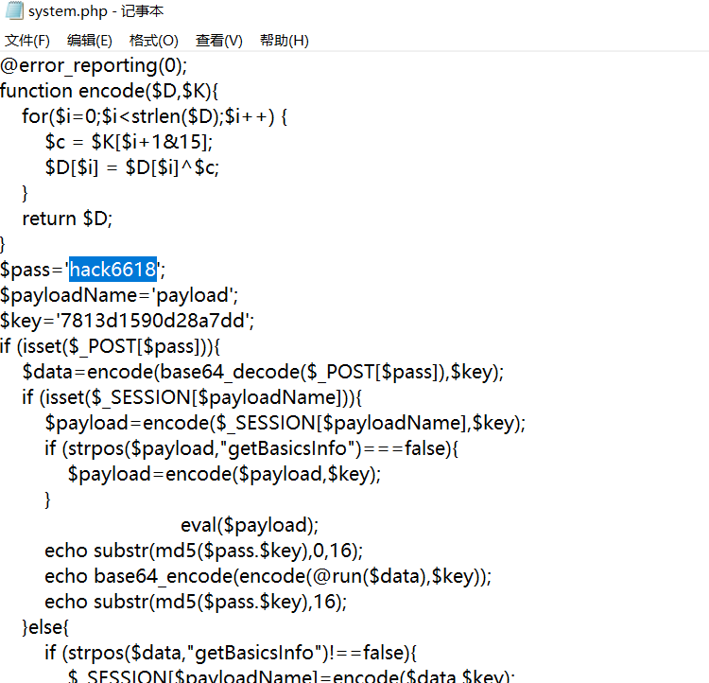Viewport: 709px width, 683px height.
Task: Click the $payload=encode($payload,$key); line
Action: [224, 474]
